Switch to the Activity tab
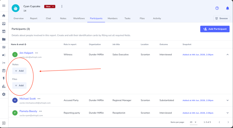The width and height of the screenshot is (233, 128). (x=157, y=18)
